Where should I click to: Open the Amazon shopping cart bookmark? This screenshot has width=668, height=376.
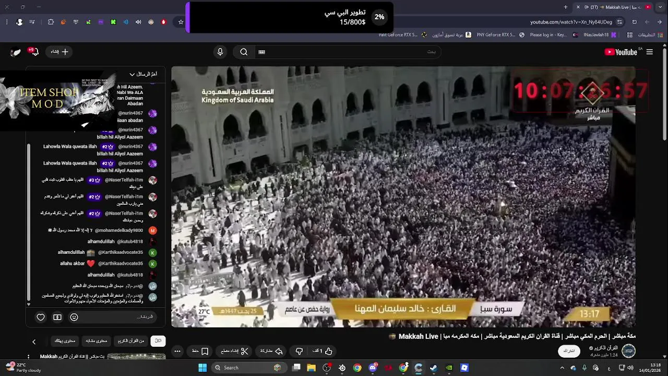[452, 35]
